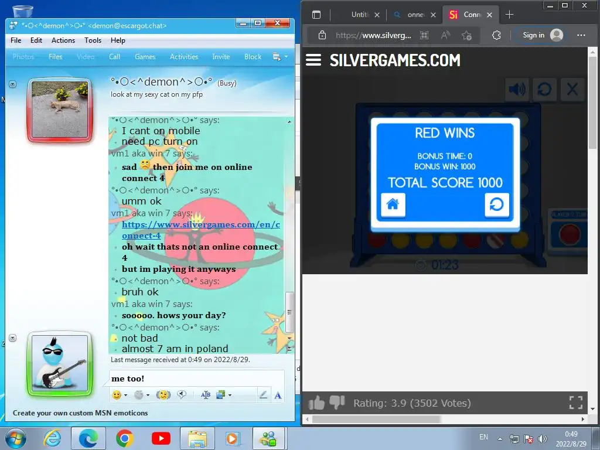This screenshot has width=600, height=450.
Task: Open the emoticon picker smiley icon
Action: [x=117, y=395]
